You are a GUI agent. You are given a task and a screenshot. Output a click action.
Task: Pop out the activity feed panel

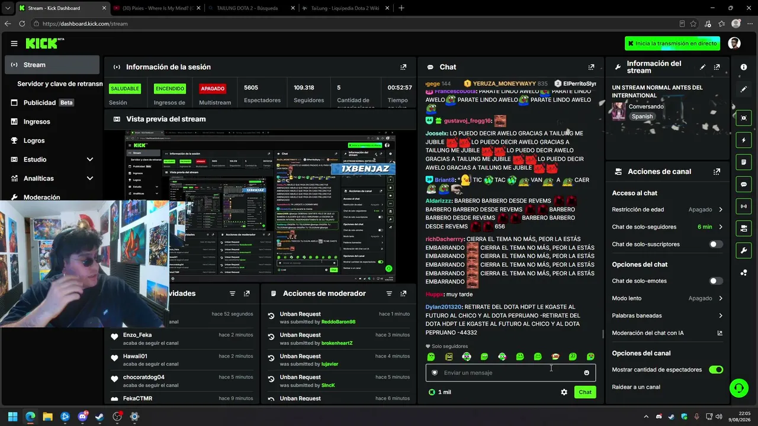pos(247,293)
